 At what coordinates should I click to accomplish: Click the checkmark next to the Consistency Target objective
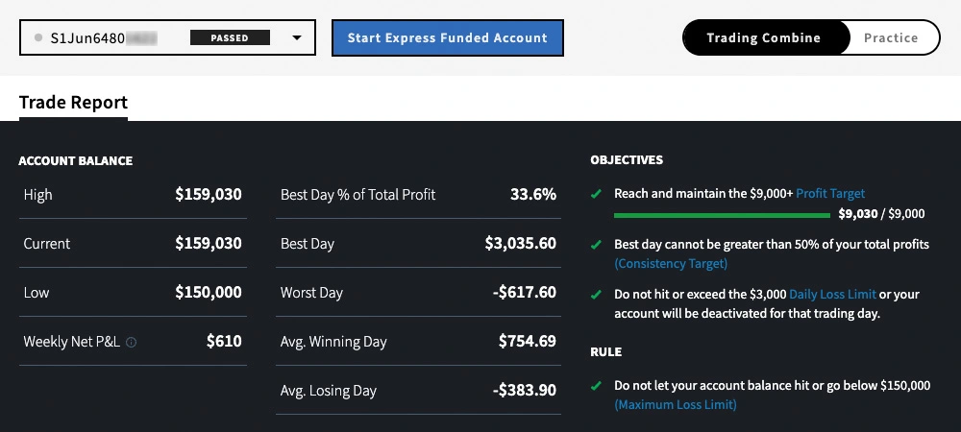[597, 245]
